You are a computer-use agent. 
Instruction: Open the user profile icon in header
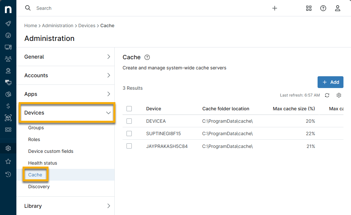click(x=338, y=8)
